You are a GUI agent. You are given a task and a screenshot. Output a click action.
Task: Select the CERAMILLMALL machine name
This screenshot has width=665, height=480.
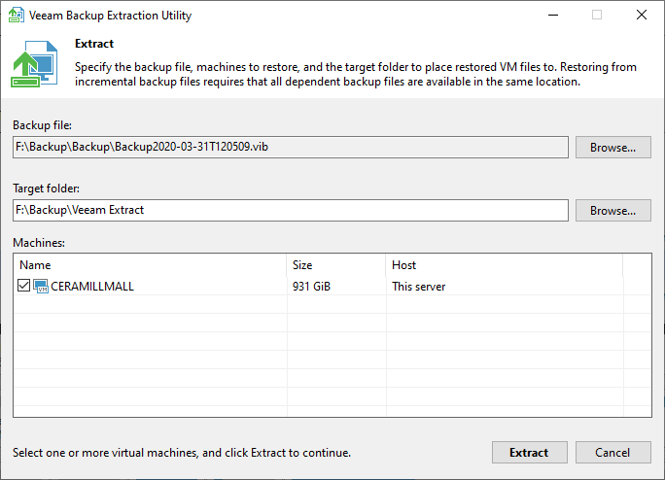coord(92,287)
